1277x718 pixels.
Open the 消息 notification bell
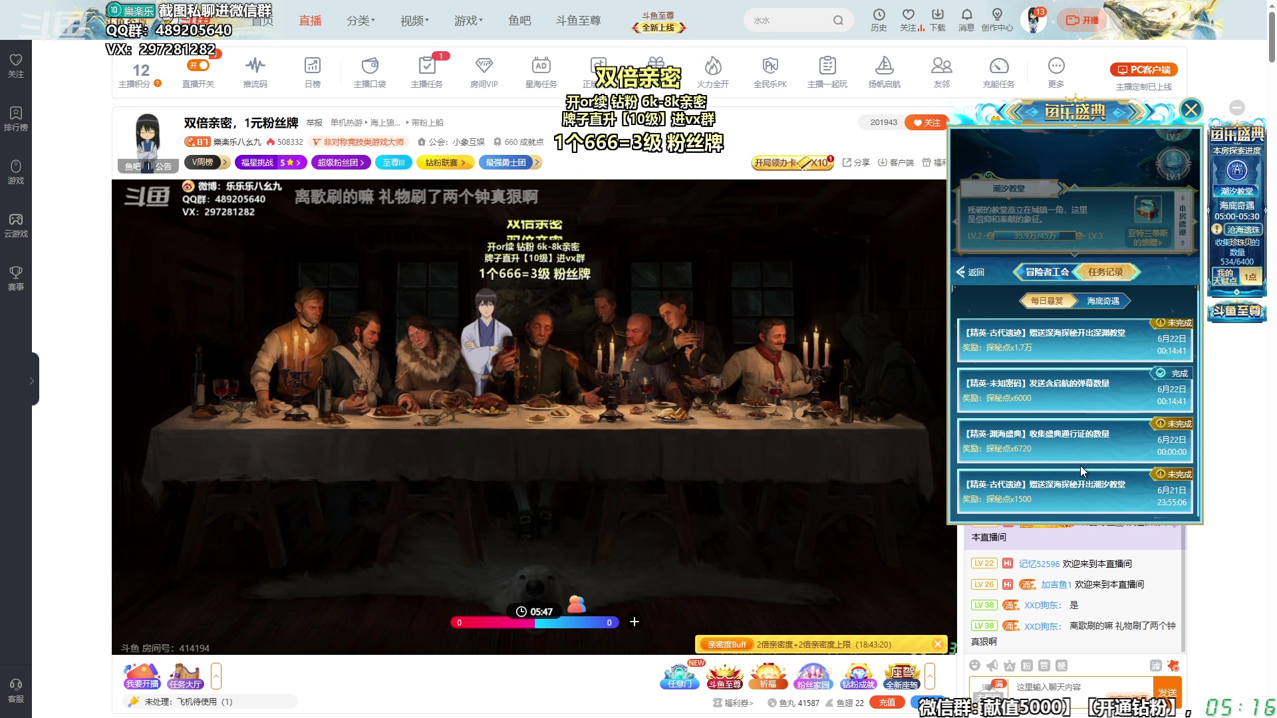click(x=966, y=20)
